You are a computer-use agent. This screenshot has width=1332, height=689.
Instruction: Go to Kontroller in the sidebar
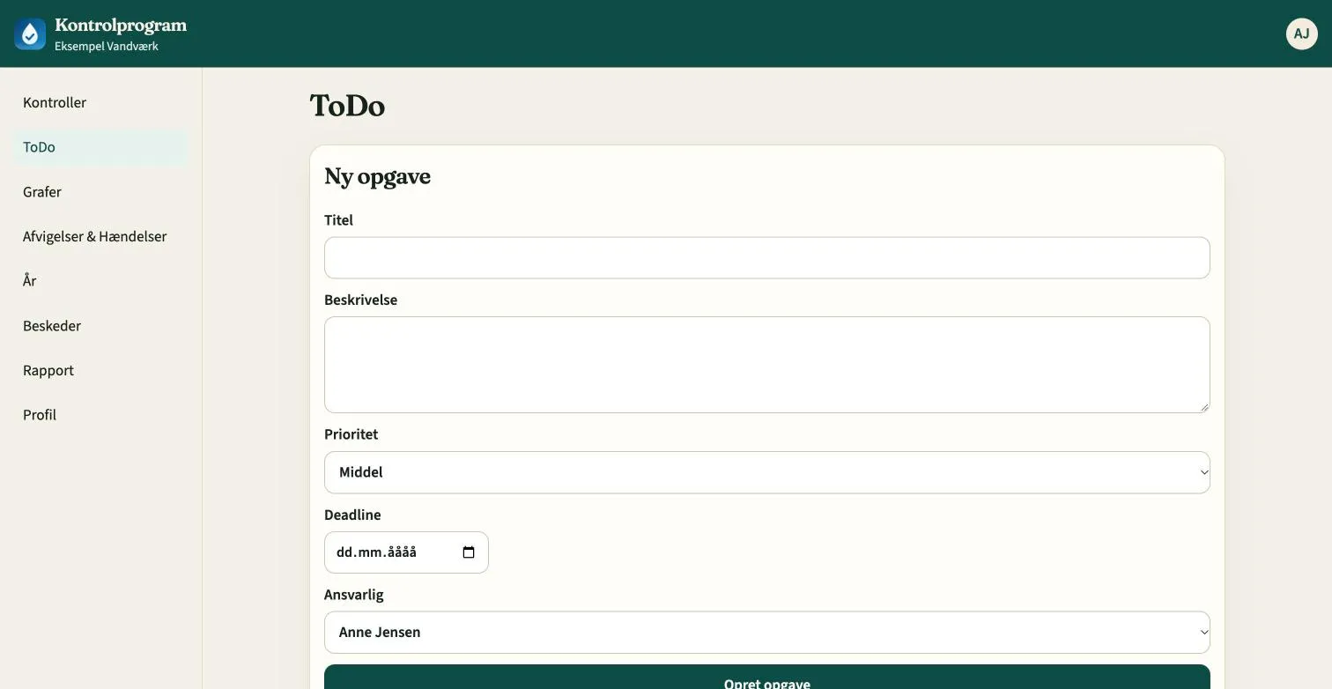pyautogui.click(x=100, y=102)
